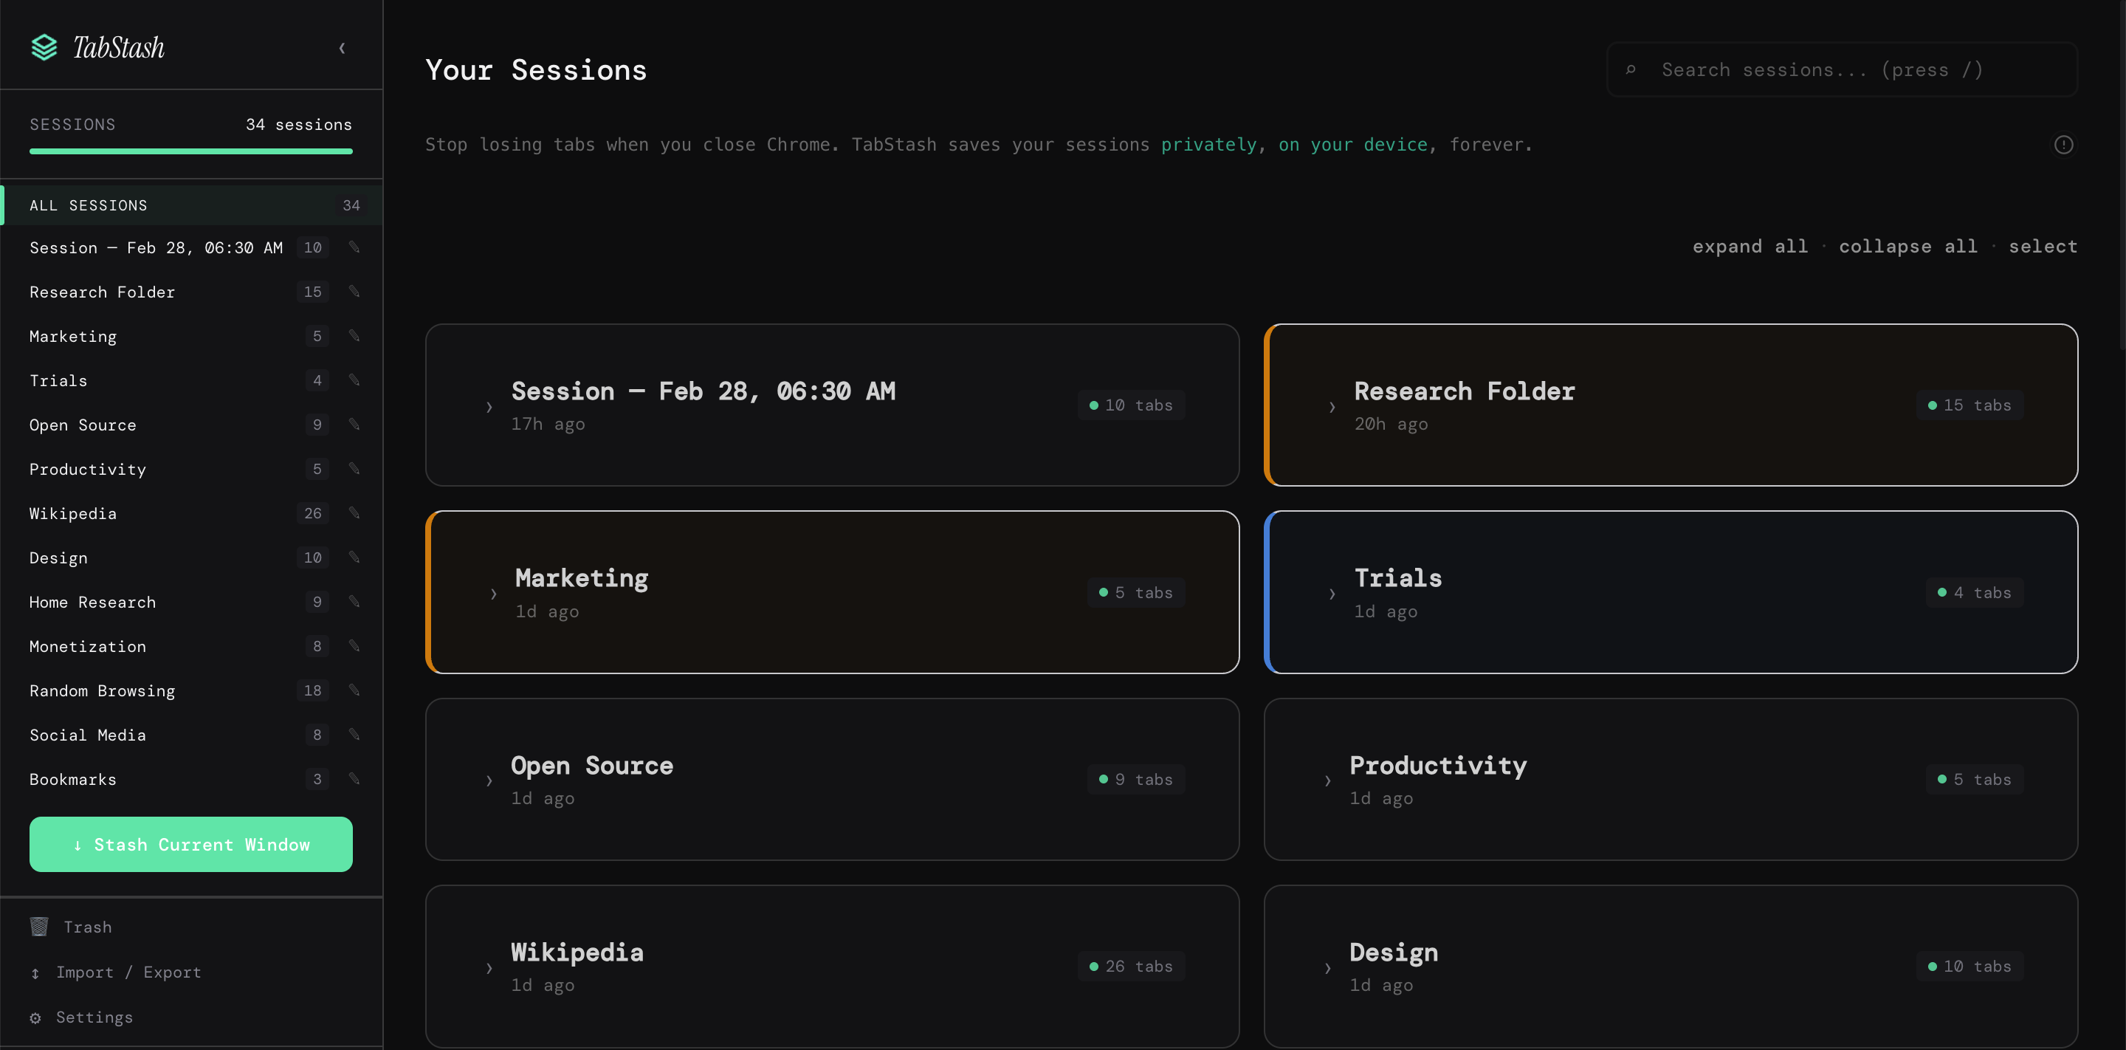2126x1050 pixels.
Task: Open Settings via the gear icon
Action: [x=35, y=1018]
